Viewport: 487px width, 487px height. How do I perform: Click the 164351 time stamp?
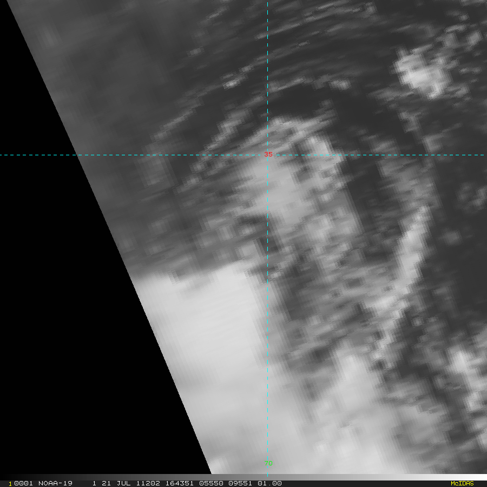(182, 483)
